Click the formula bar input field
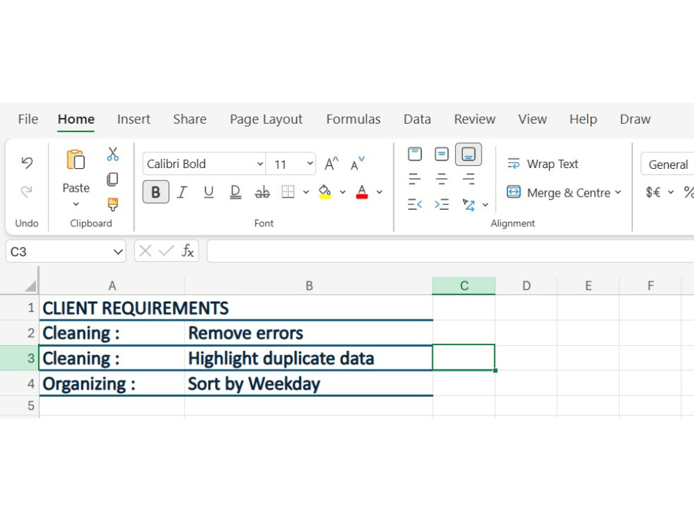 [450, 251]
